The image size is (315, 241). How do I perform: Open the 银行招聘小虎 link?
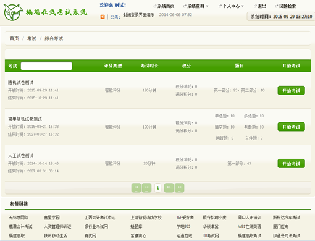[214, 218]
